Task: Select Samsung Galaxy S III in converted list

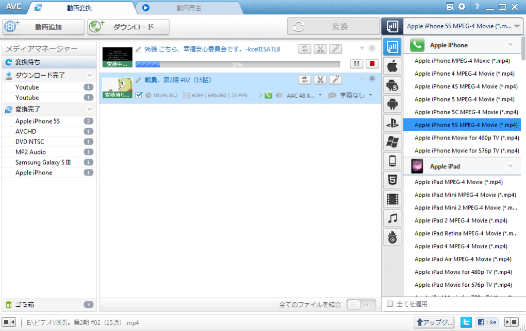Action: click(x=50, y=162)
